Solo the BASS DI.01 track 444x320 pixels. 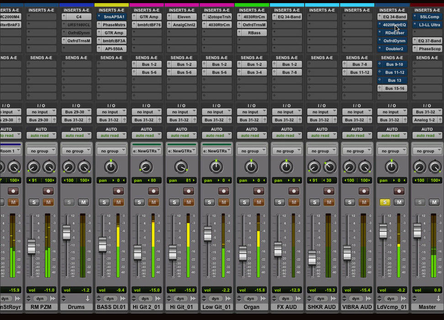[104, 202]
